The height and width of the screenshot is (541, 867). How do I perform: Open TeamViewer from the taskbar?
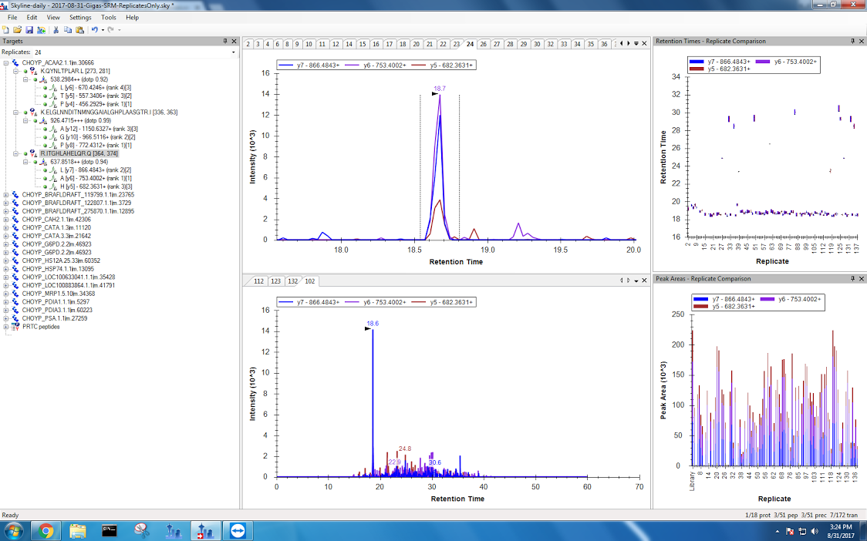pyautogui.click(x=235, y=530)
